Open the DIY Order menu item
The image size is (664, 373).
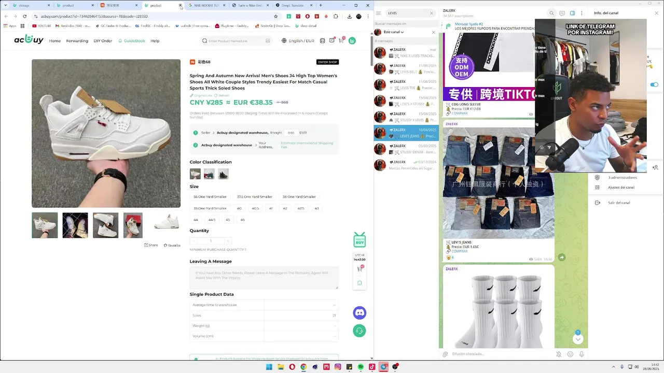coord(103,41)
